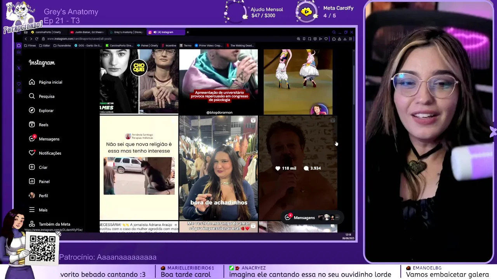
Task: Open Perfil from sidebar
Action: 38,196
